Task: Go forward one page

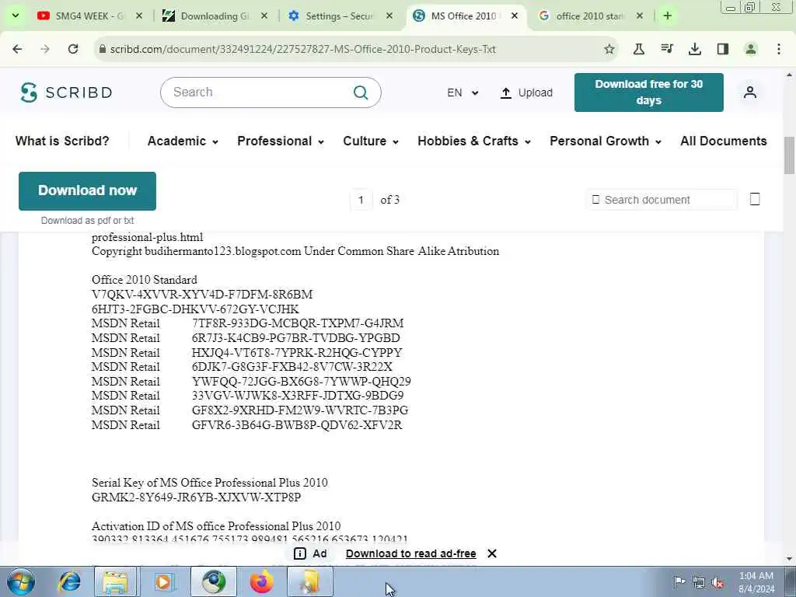Action: pyautogui.click(x=45, y=49)
